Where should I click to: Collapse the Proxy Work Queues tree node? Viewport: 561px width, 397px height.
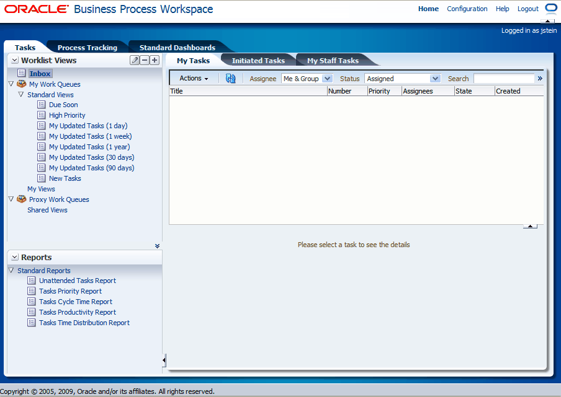coord(11,199)
